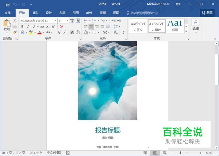Image resolution: width=219 pixels, height=156 pixels.
Task: Toggle center alignment
Action: coord(91,27)
